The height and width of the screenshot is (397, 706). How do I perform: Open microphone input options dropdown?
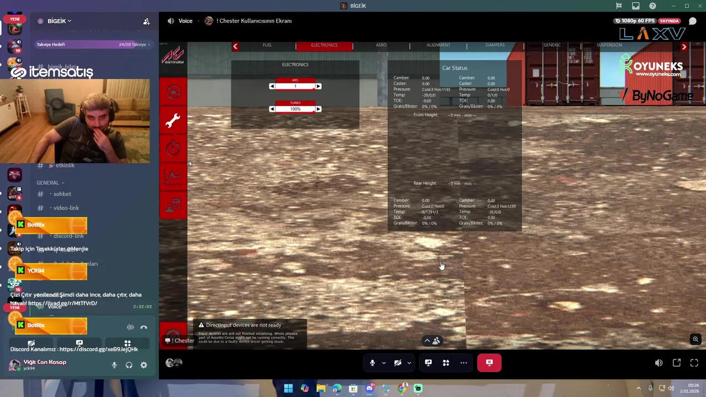(x=383, y=363)
